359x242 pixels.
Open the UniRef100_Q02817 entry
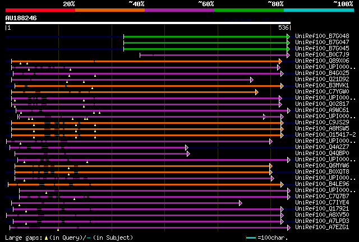(322, 104)
